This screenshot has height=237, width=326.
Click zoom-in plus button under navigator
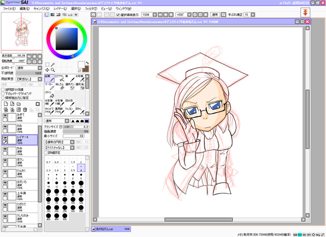coord(35,56)
